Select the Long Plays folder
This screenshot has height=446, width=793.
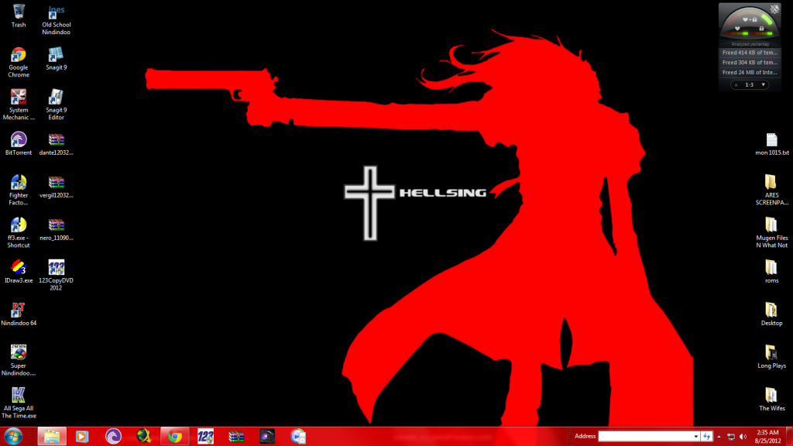[772, 356]
